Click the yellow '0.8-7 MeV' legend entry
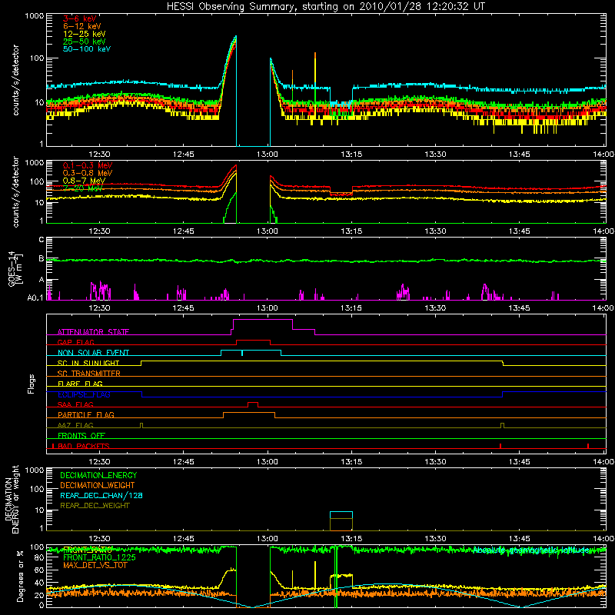This screenshot has width=615, height=615. point(84,181)
